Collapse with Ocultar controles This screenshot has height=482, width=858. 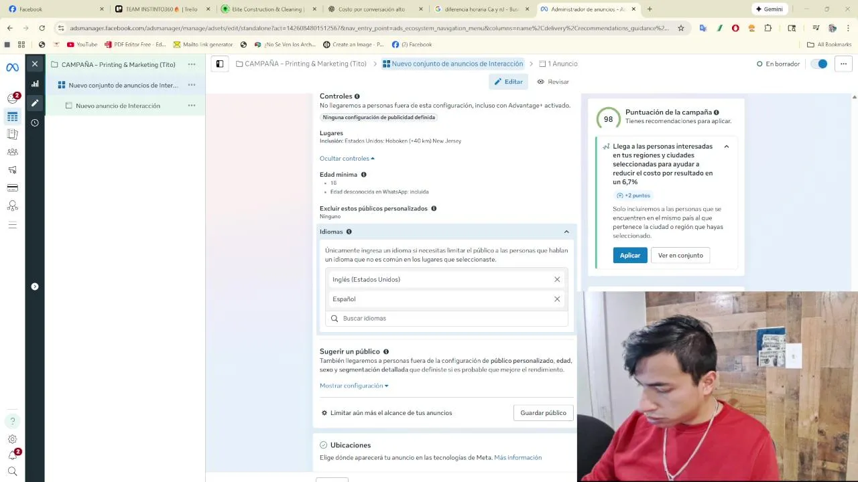[x=347, y=159]
